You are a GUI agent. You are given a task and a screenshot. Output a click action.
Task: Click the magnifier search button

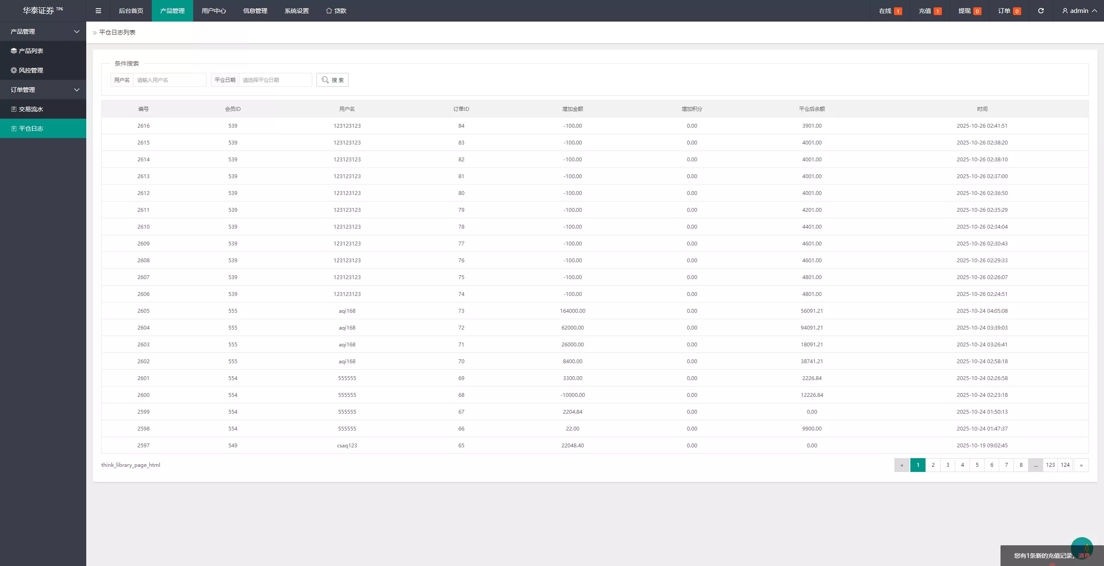[332, 80]
